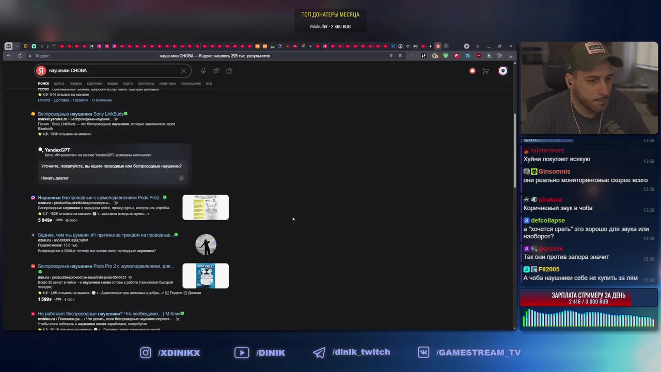Viewport: 661px width, 372px height.
Task: Open the dzen article round thumbnail
Action: (206, 244)
